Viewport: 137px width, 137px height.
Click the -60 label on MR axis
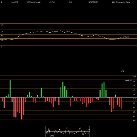[134, 112]
